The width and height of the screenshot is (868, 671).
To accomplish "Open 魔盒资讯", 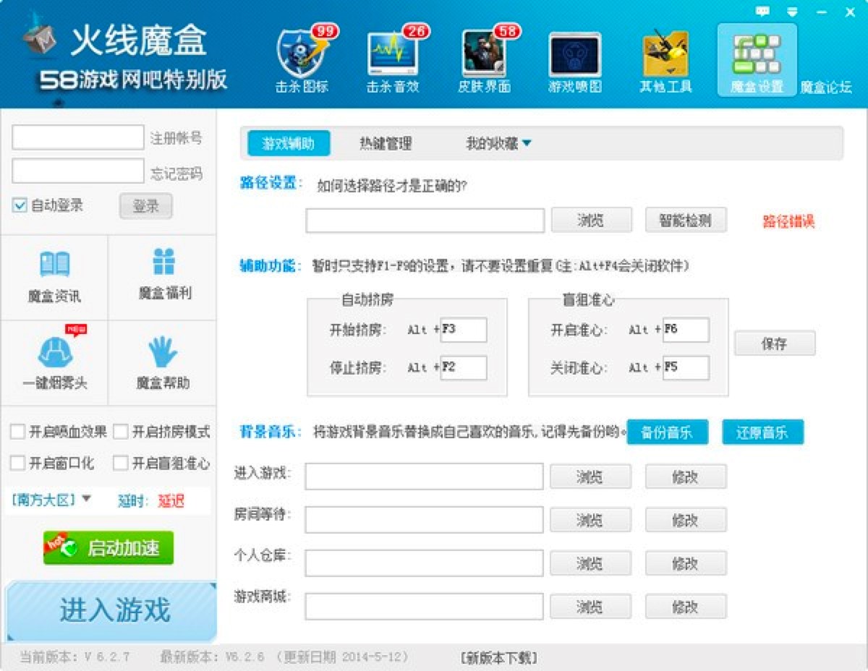I will point(54,275).
